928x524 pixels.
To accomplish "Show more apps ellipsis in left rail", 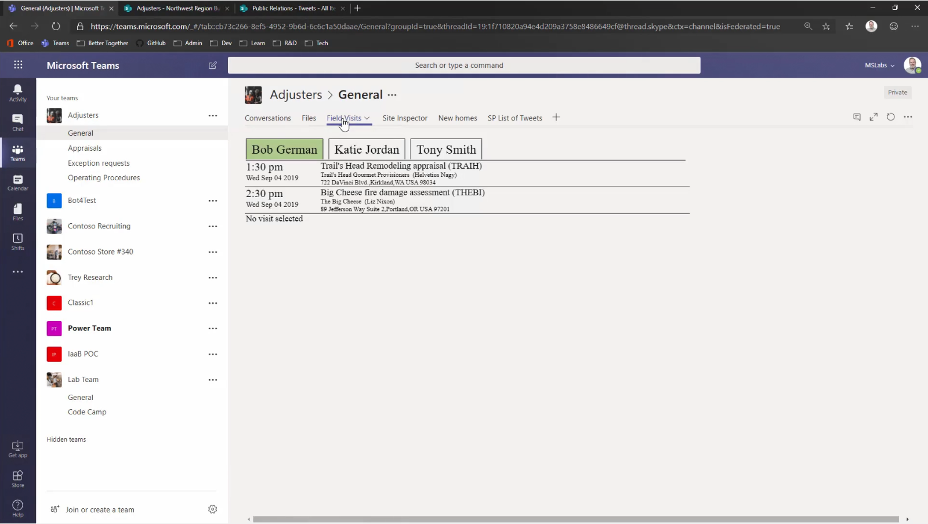I will pyautogui.click(x=18, y=271).
